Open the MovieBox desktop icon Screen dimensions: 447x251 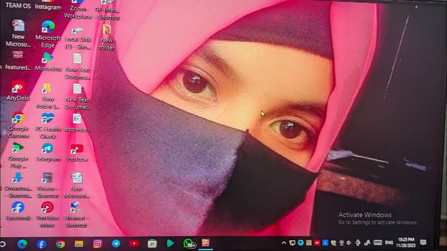point(48,58)
